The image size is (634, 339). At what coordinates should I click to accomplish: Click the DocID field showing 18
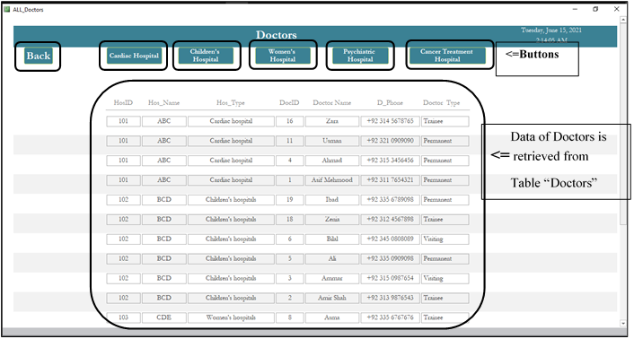289,220
